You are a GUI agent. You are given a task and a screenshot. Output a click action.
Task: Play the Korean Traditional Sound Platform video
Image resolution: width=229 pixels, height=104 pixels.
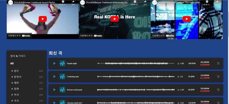tap(43, 19)
